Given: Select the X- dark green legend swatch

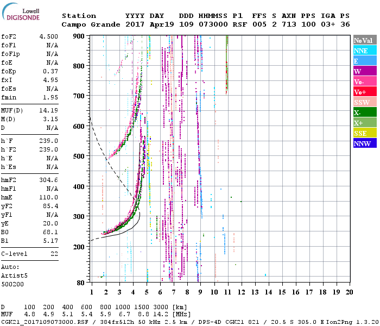Looking at the screenshot, I should click(x=365, y=112).
